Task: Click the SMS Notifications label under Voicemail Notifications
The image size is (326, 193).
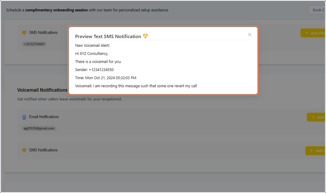Action: coord(43,150)
